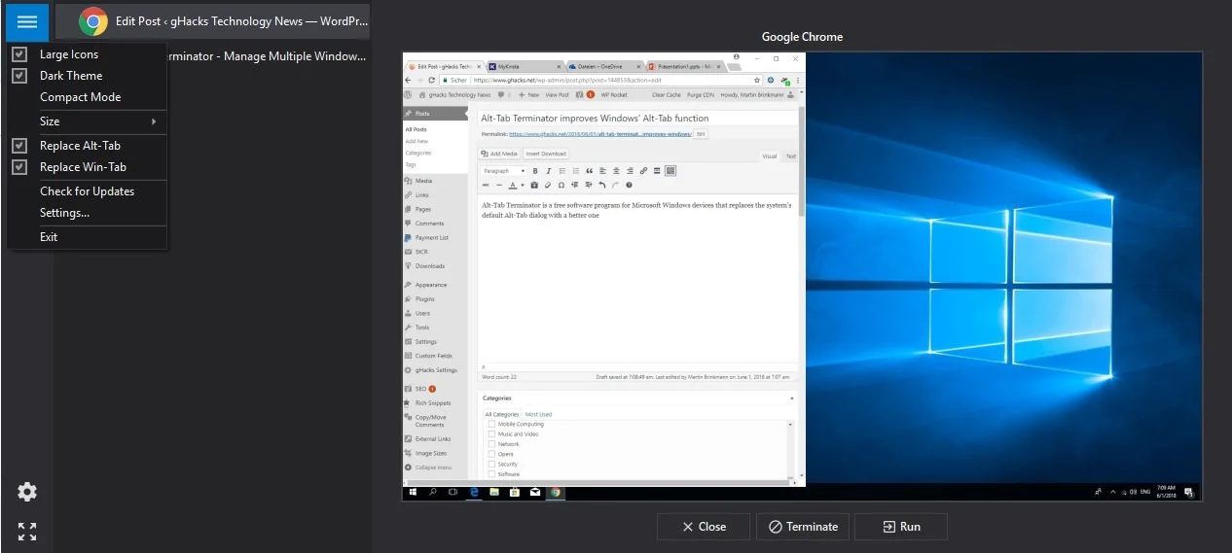Click the Terminate button
Image resolution: width=1232 pixels, height=553 pixels.
tap(803, 527)
